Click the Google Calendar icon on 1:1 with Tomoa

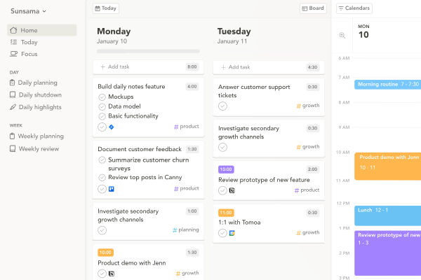[x=232, y=233]
